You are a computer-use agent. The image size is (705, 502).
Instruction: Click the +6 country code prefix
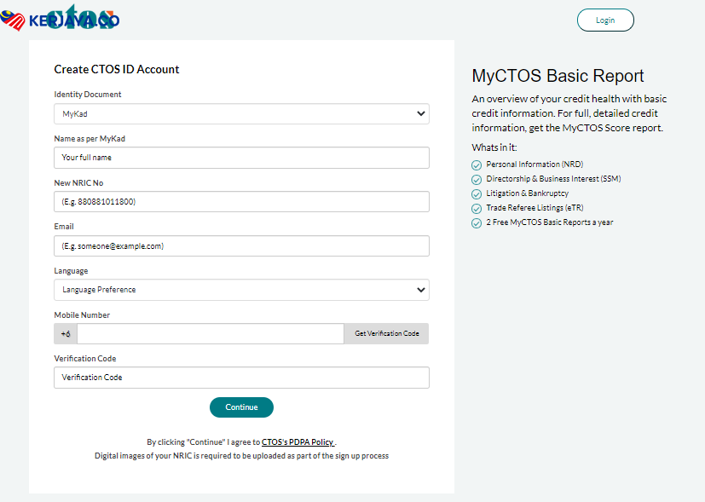coord(66,333)
